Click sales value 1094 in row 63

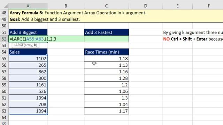coord(28,111)
